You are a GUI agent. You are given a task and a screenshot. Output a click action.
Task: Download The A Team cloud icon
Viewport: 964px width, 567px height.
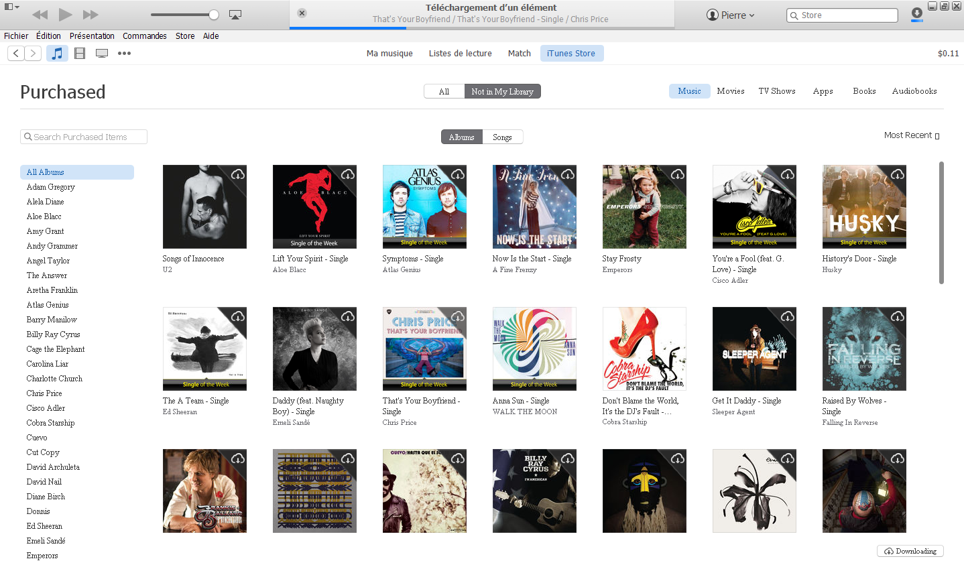[x=238, y=316]
